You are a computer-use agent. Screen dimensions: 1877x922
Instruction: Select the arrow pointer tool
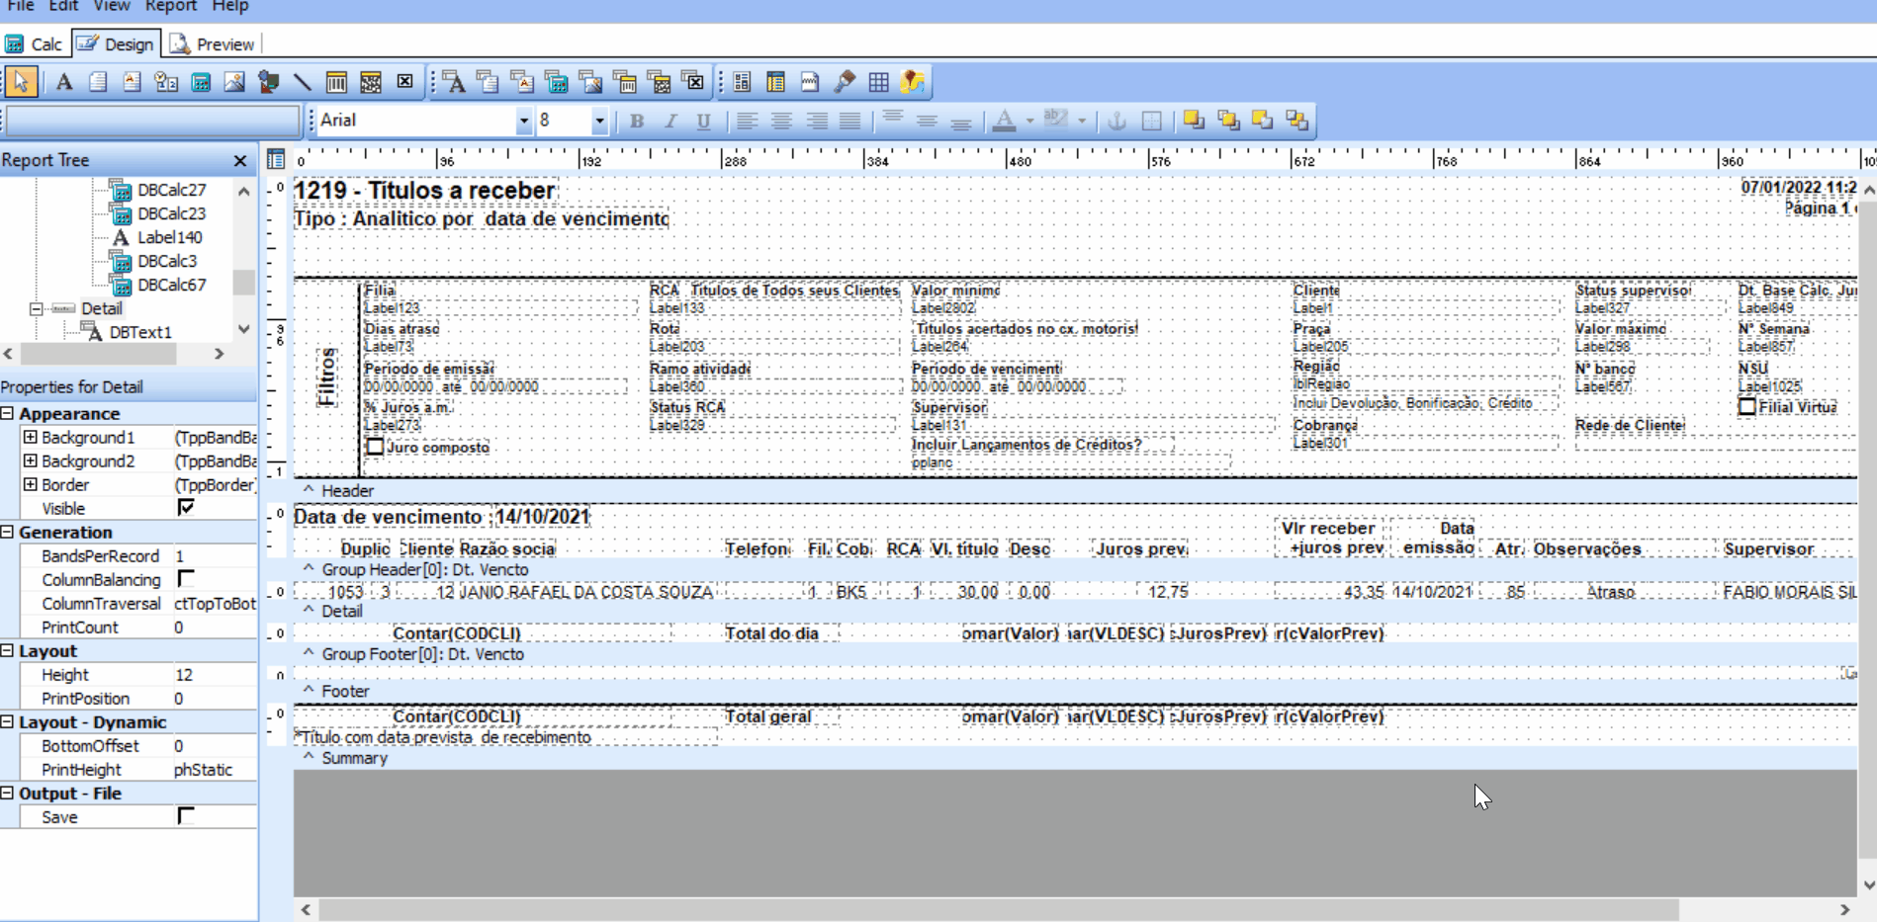tap(21, 82)
